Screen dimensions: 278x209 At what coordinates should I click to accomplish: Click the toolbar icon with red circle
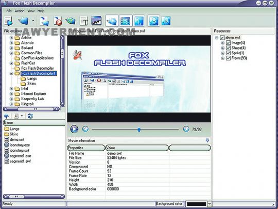[x=58, y=21]
